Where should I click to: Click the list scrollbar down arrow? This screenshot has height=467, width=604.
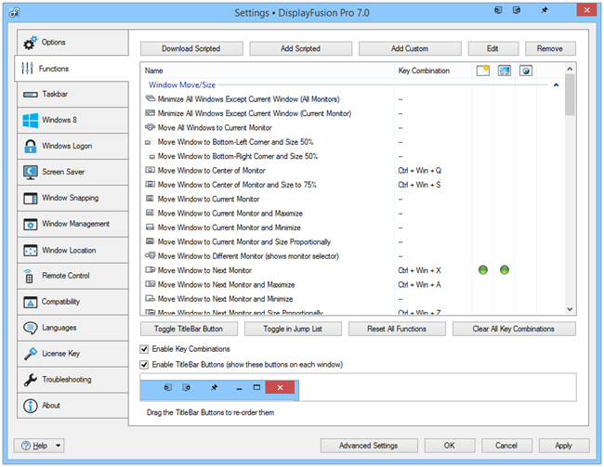pos(571,309)
